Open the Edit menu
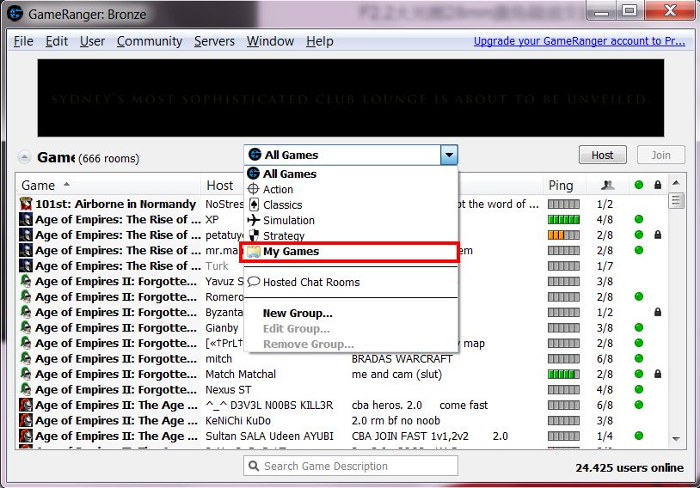 (57, 41)
